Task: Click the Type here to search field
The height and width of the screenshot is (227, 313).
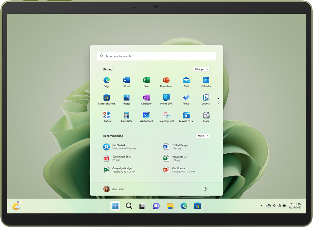Action: 156,56
